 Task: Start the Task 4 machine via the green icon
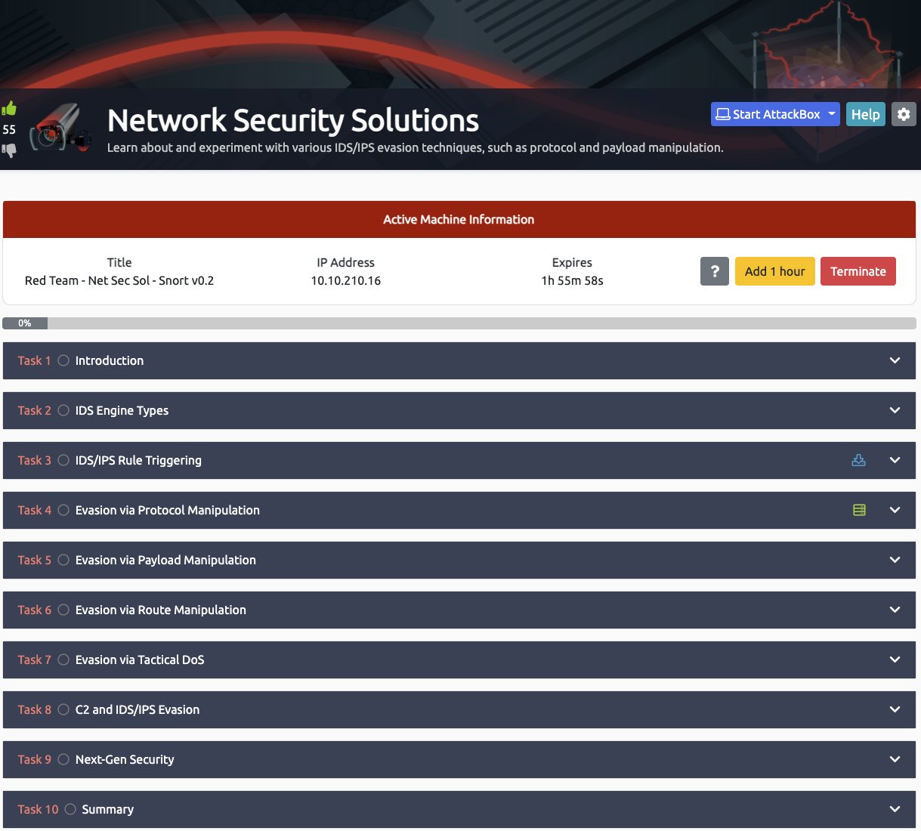pos(858,509)
